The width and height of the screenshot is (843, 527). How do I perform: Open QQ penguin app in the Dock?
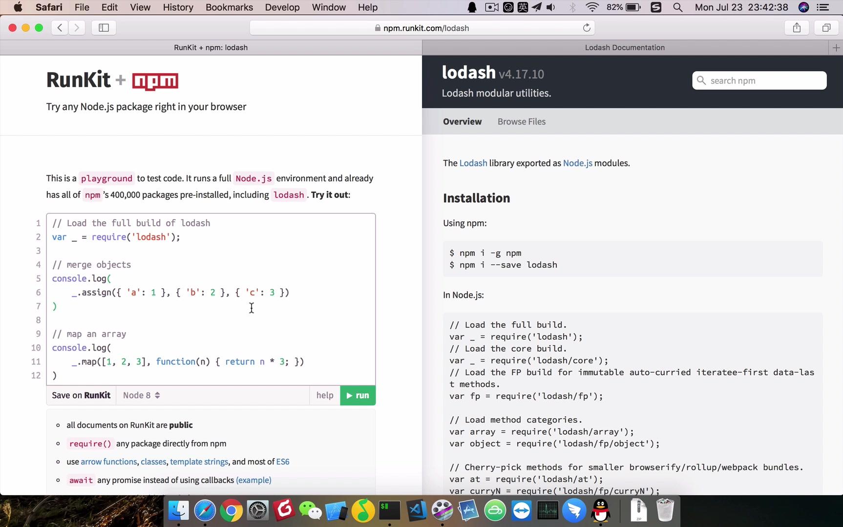[x=601, y=511]
